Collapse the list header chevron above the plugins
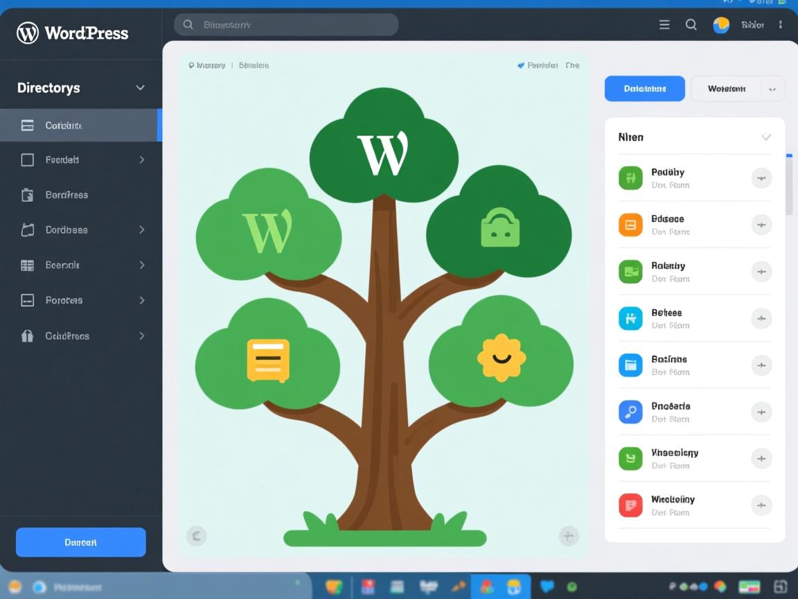The width and height of the screenshot is (798, 599). tap(766, 137)
